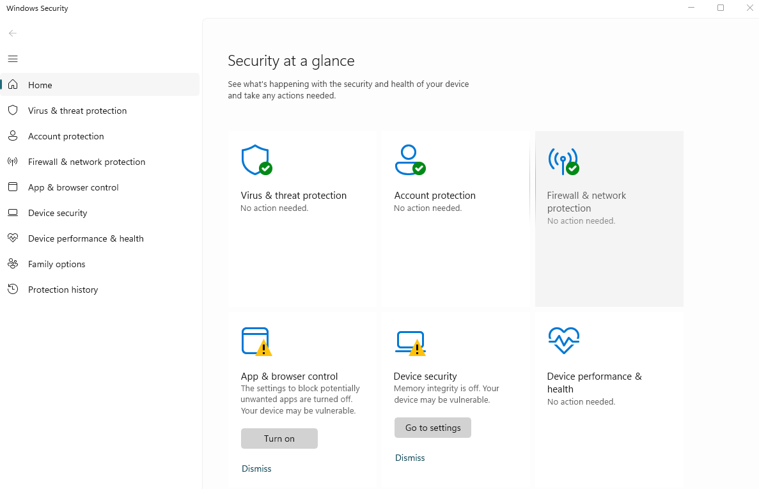Open the Account protection person tile icon
759x489 pixels.
click(x=409, y=160)
